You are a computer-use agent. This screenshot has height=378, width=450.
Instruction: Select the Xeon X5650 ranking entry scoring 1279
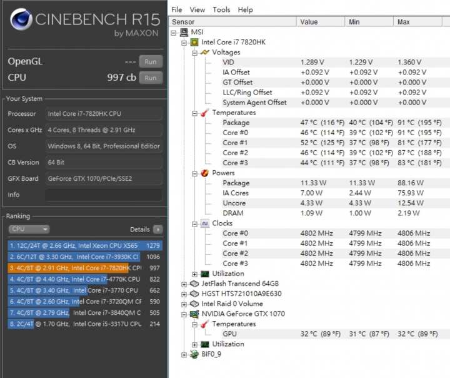(85, 246)
